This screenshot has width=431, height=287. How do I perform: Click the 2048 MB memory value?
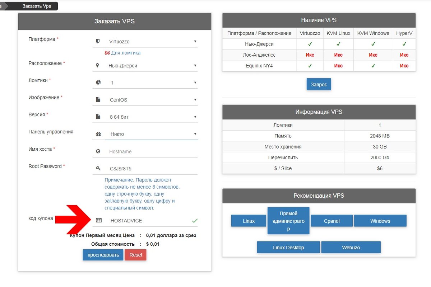pos(380,136)
